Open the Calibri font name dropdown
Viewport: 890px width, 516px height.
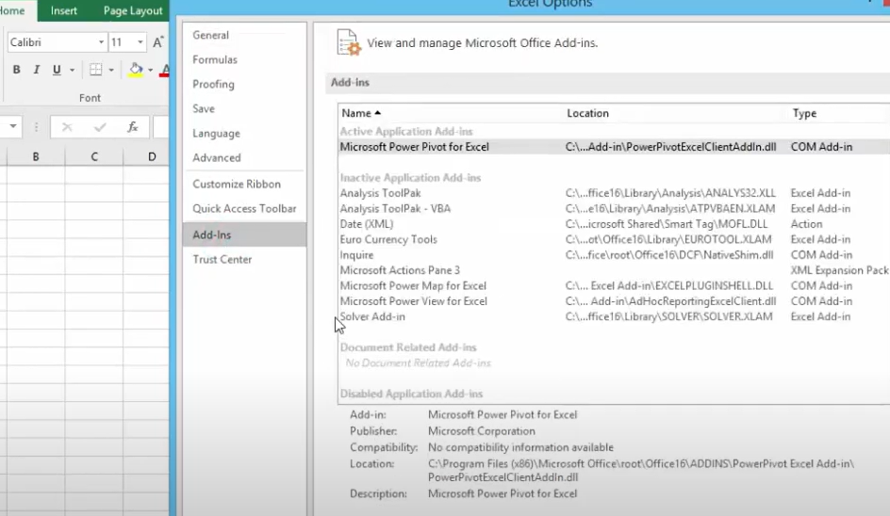[x=101, y=42]
